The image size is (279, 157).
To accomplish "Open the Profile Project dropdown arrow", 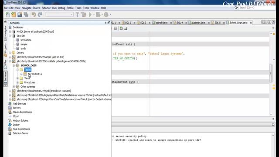I will coord(110,14).
